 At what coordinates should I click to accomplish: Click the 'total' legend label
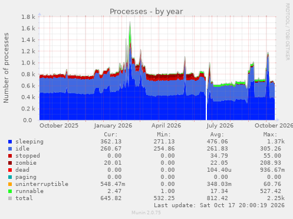24,198
